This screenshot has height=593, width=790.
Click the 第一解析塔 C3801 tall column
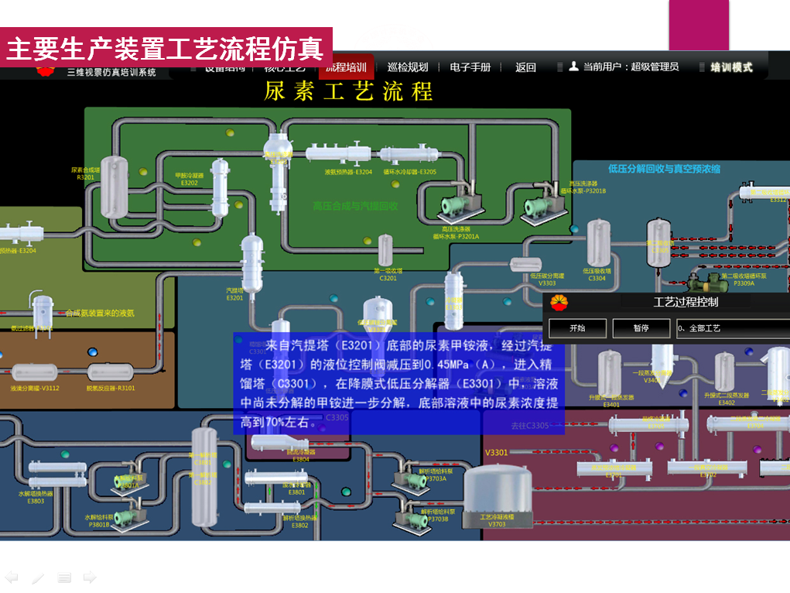204,477
